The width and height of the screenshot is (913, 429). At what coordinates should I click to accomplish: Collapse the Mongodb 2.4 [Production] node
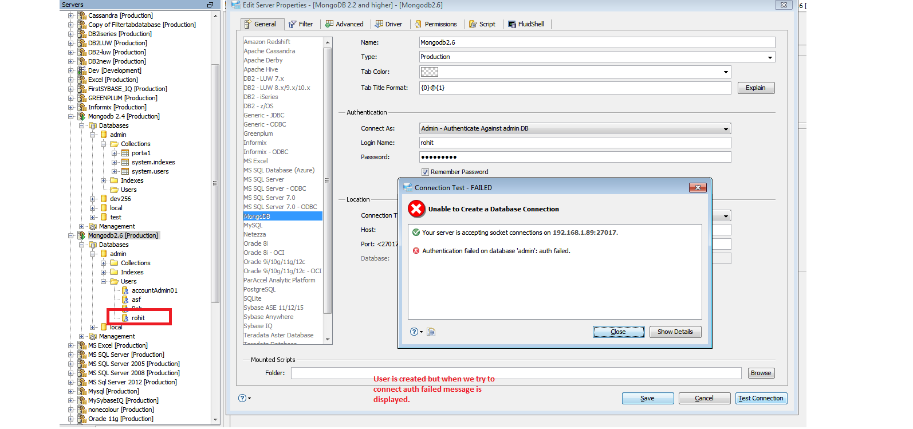tap(71, 116)
